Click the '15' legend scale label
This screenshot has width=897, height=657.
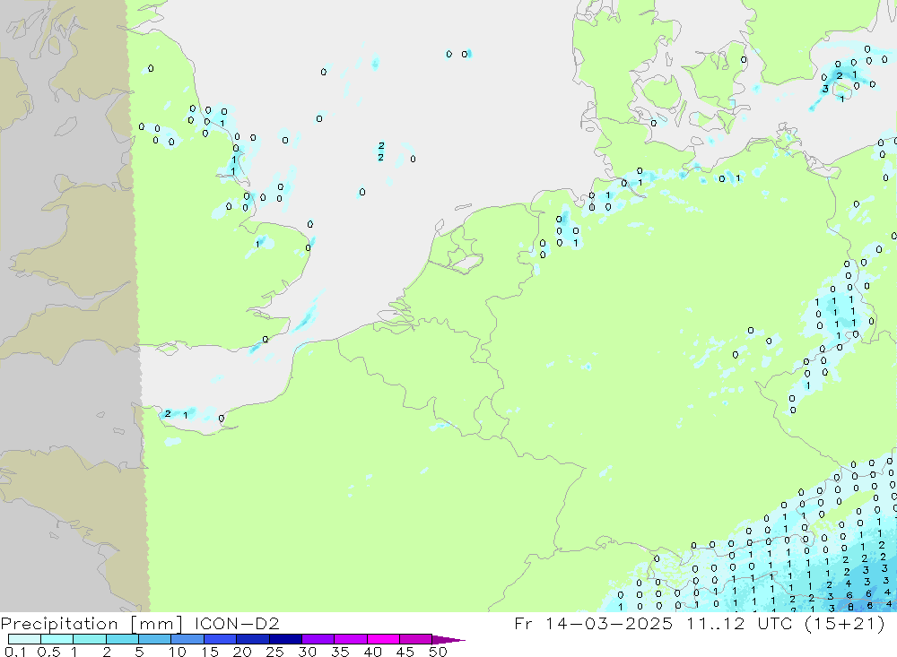(x=210, y=652)
